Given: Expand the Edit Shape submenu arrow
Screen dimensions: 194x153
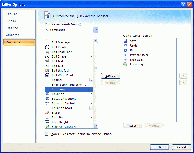Looking at the screenshot, I should [x=91, y=56].
